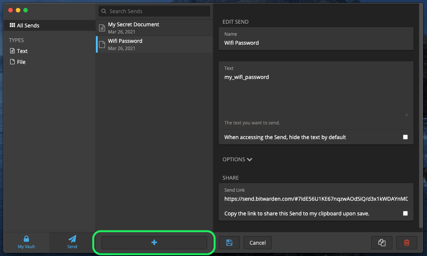Create a new Send with the + button

click(x=154, y=242)
